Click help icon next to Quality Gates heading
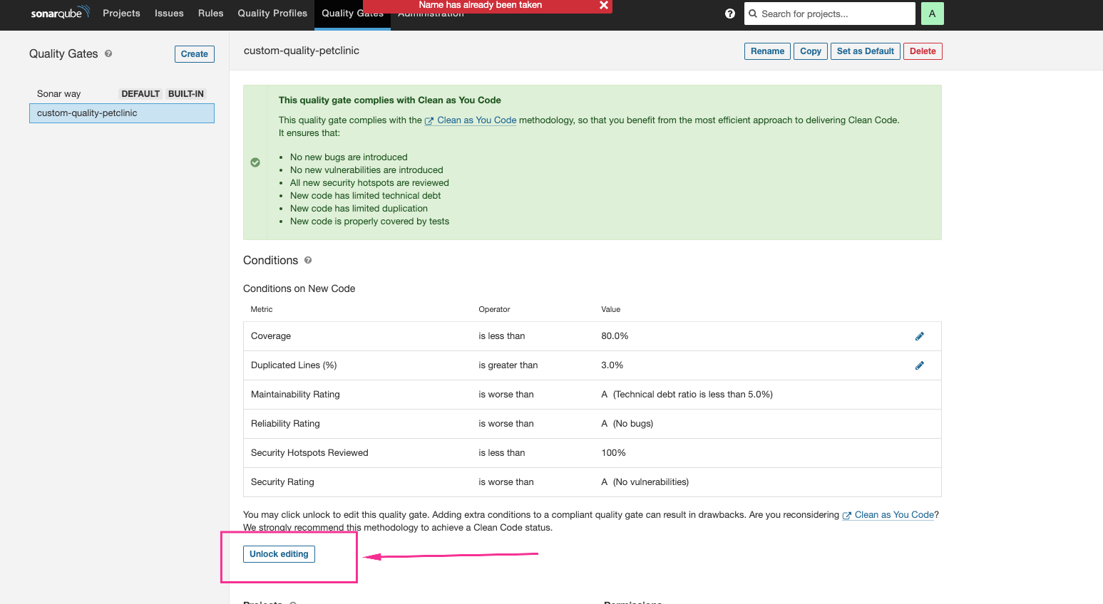The image size is (1103, 604). (x=108, y=53)
